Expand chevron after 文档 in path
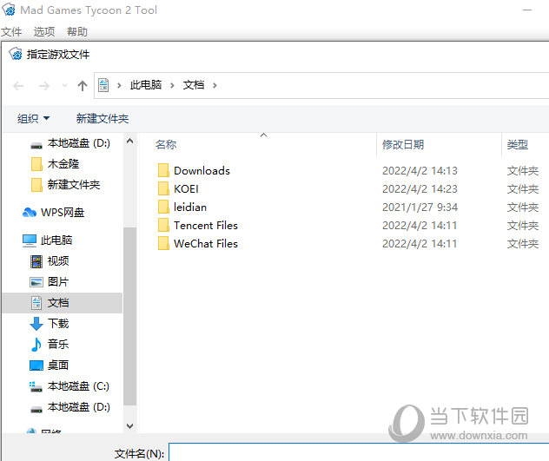 click(x=215, y=85)
